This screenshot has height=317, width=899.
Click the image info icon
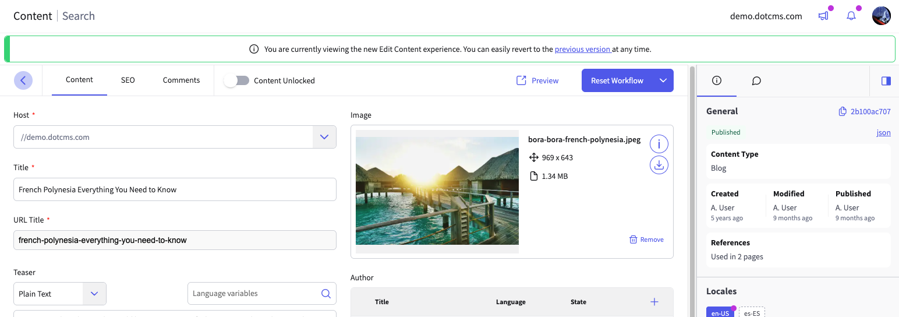click(659, 143)
